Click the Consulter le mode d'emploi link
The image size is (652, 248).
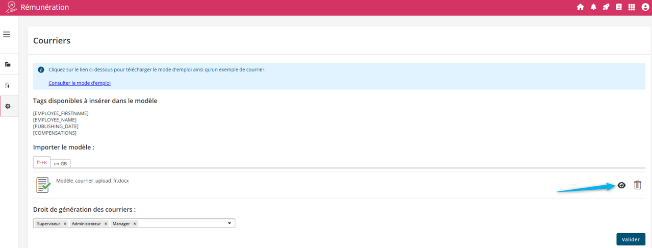80,83
